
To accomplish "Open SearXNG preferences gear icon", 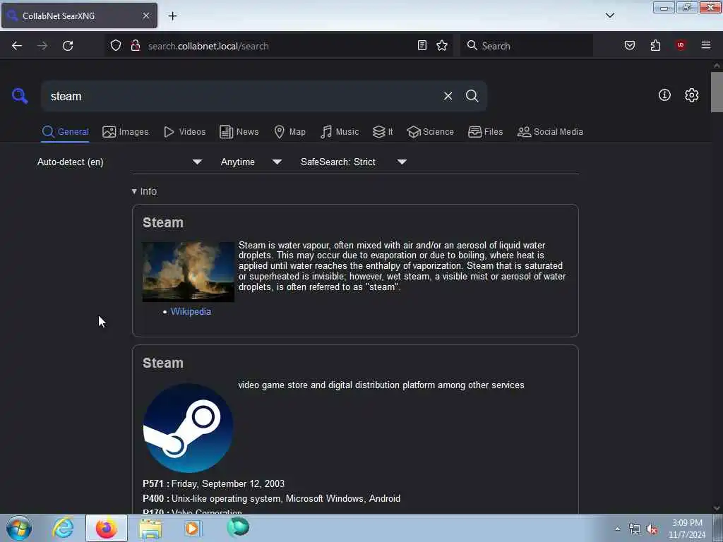I will click(691, 95).
